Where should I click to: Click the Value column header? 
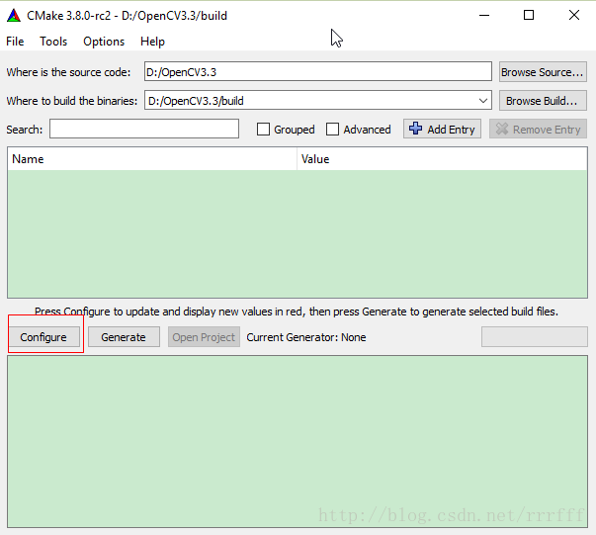(x=442, y=159)
